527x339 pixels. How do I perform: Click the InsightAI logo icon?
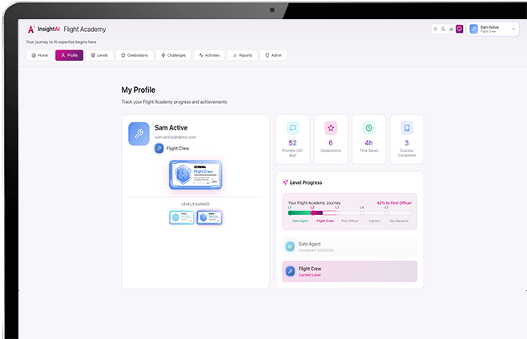(31, 29)
